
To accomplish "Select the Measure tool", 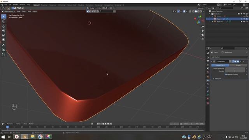I will (4, 50).
